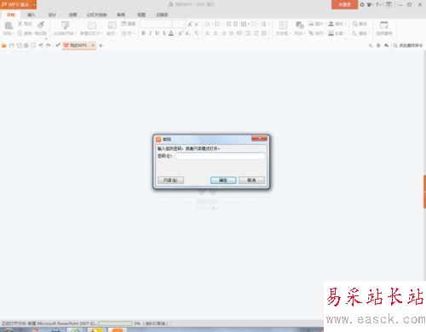
Task: Open the 动画 (Animation) ribbon tab
Action: [72, 14]
